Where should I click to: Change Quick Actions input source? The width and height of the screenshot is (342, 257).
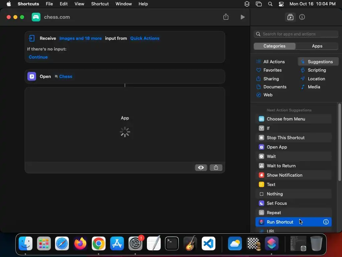click(145, 38)
